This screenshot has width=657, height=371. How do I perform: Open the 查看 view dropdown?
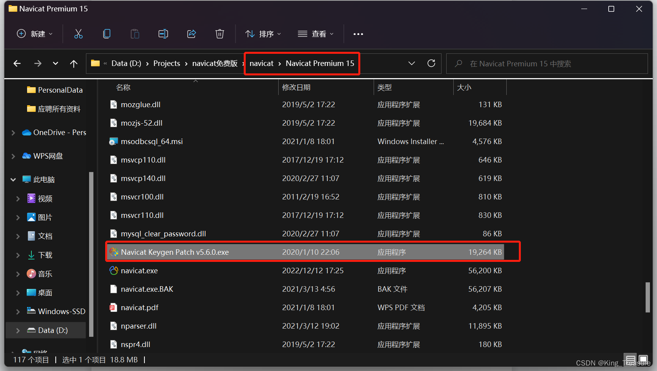[316, 34]
